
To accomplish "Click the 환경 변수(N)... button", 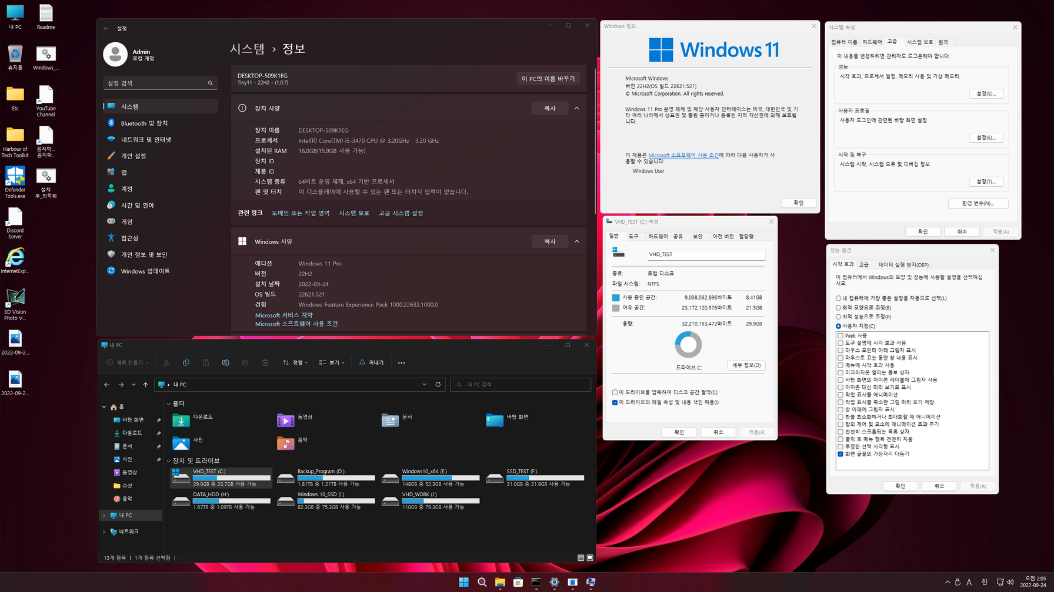I will (978, 203).
